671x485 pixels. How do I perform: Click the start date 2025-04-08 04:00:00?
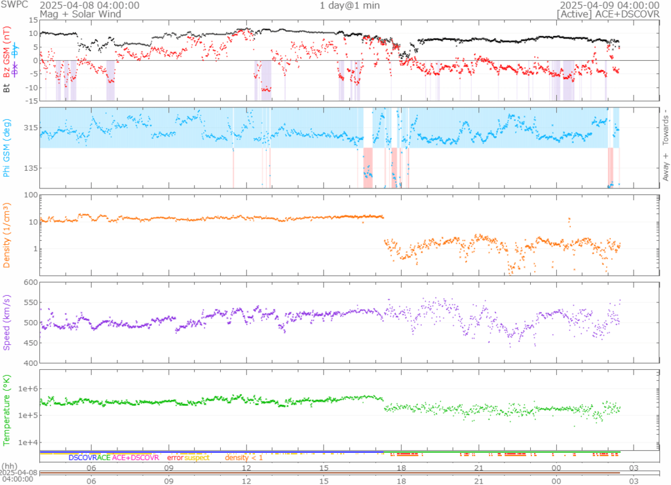coord(89,5)
